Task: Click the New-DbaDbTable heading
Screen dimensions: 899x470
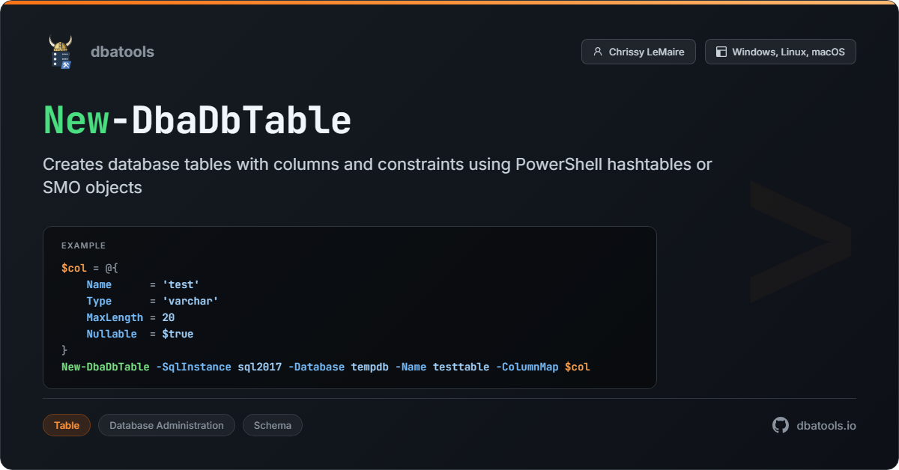Action: 197,120
